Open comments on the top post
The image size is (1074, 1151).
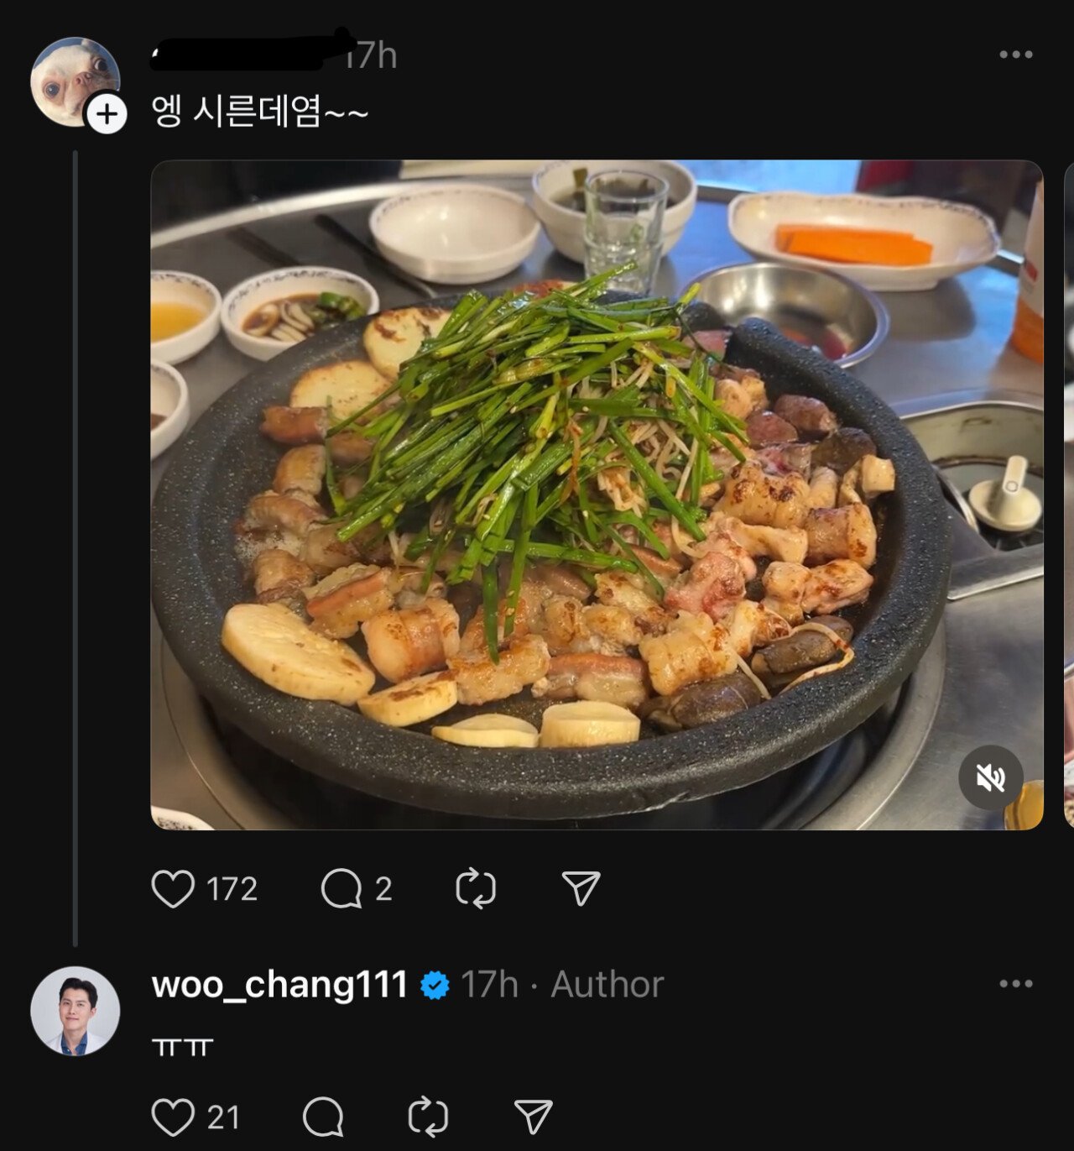tap(341, 888)
